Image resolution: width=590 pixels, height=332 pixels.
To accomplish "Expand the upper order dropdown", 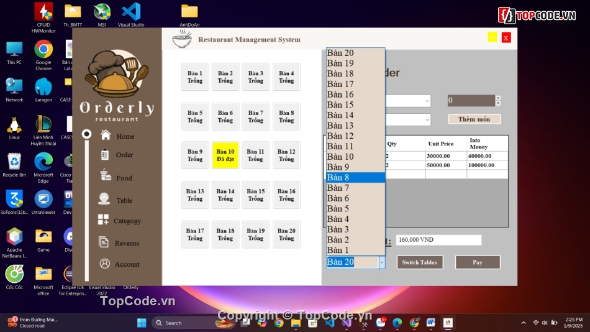I will [x=427, y=101].
